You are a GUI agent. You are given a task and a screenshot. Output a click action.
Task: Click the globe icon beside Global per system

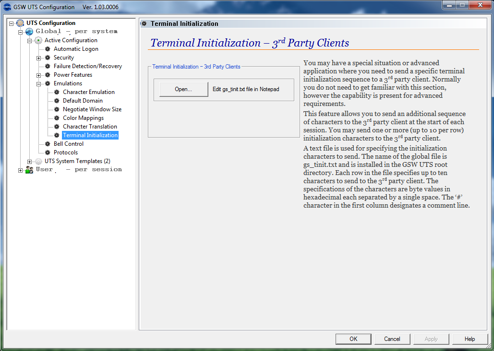(29, 32)
